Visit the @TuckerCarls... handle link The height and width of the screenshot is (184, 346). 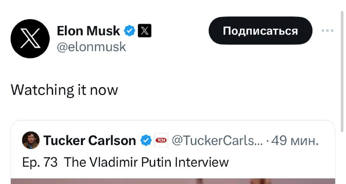217,140
